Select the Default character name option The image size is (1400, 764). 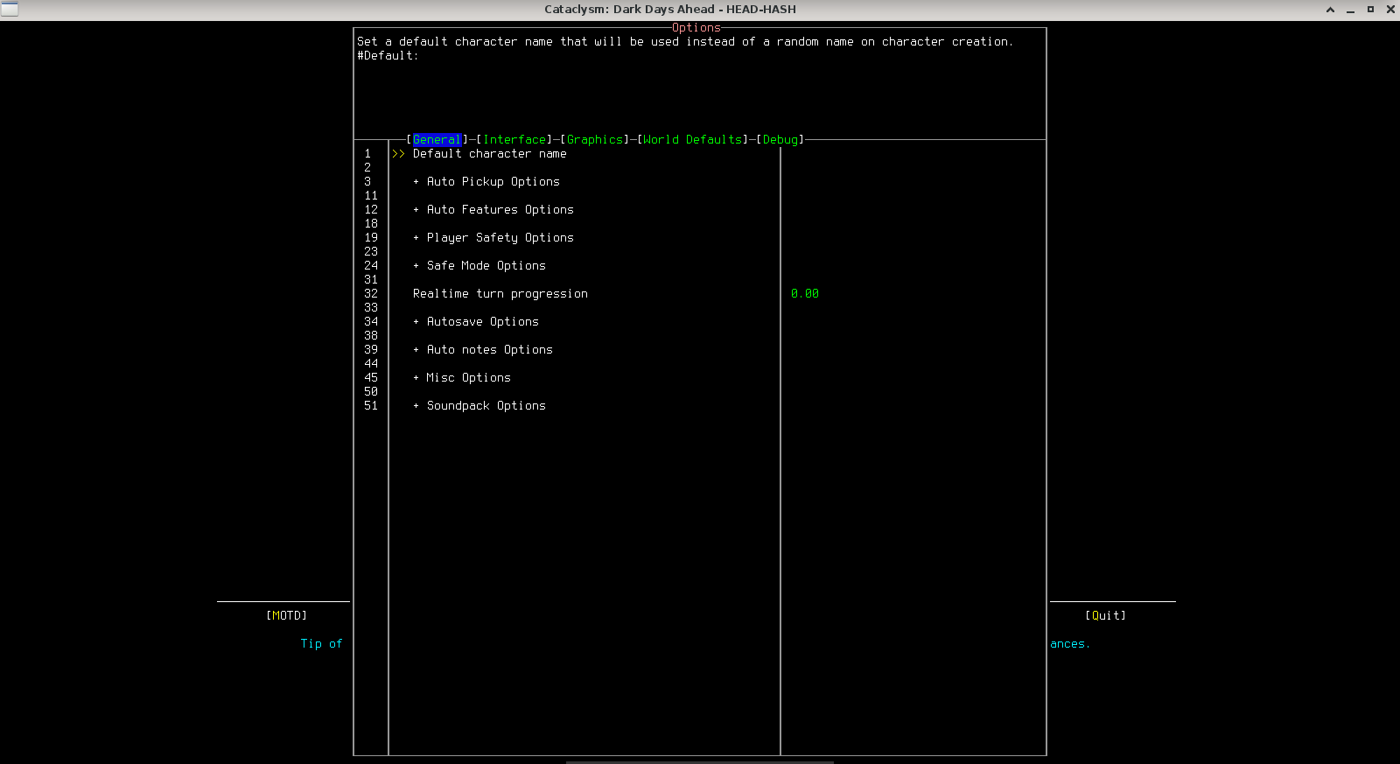489,154
